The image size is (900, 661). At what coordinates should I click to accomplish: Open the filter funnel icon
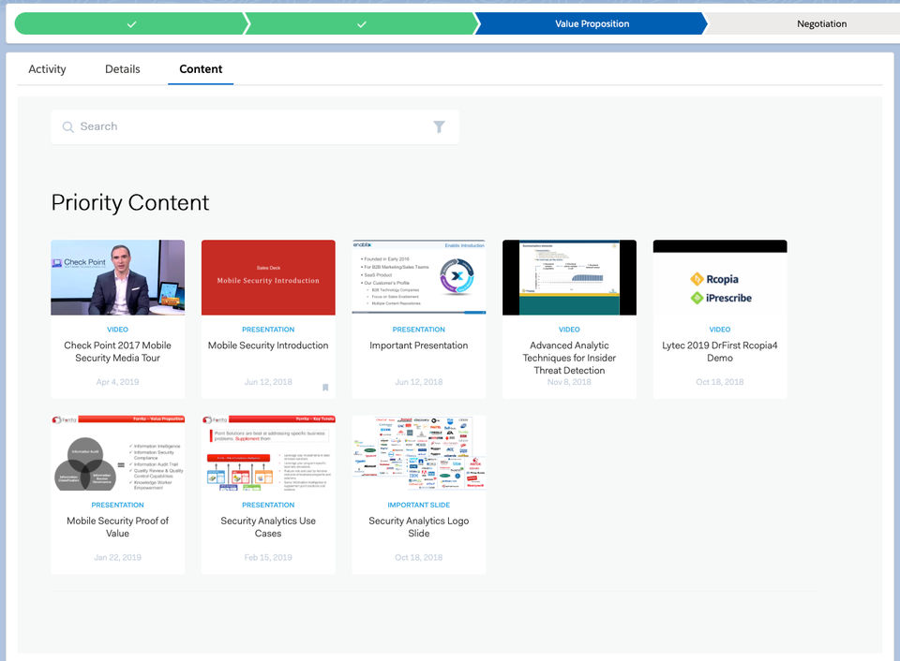coord(439,126)
